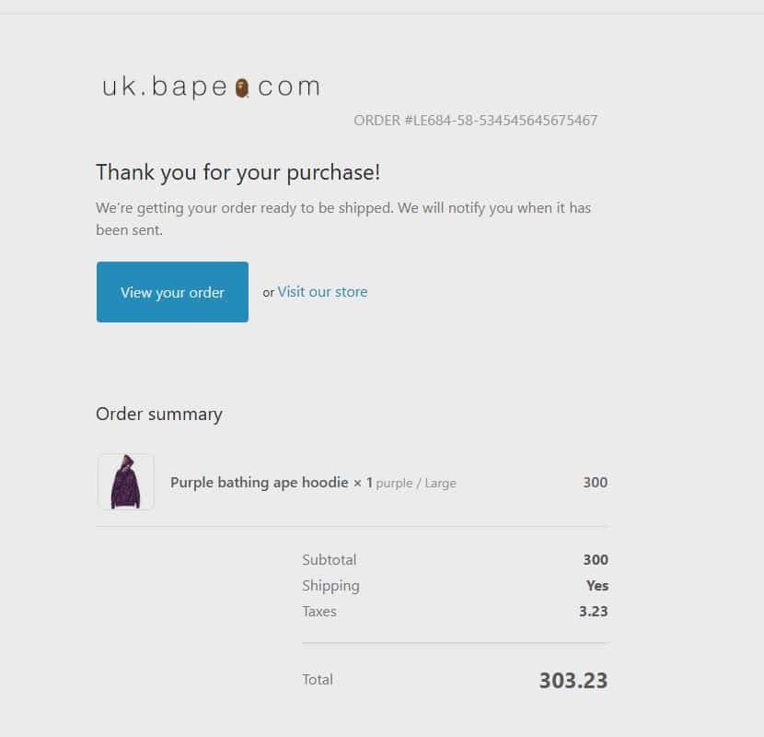Click the purple / Large variant text
The height and width of the screenshot is (737, 764).
(x=416, y=483)
